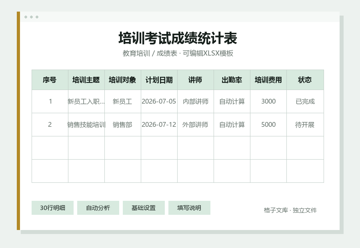Select the 新员工 target audience cell
This screenshot has width=360, height=248.
click(x=123, y=102)
